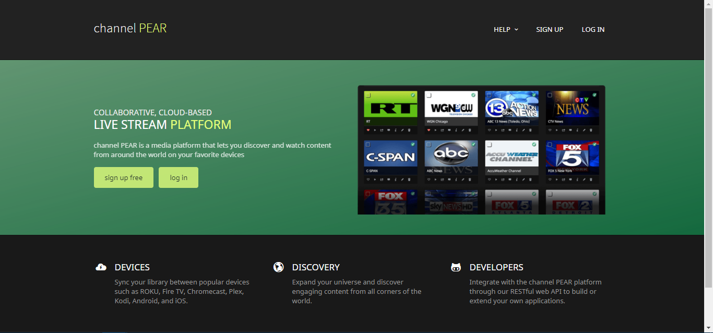
Task: Check the box on the AccuWeather Channel tile
Action: point(490,145)
